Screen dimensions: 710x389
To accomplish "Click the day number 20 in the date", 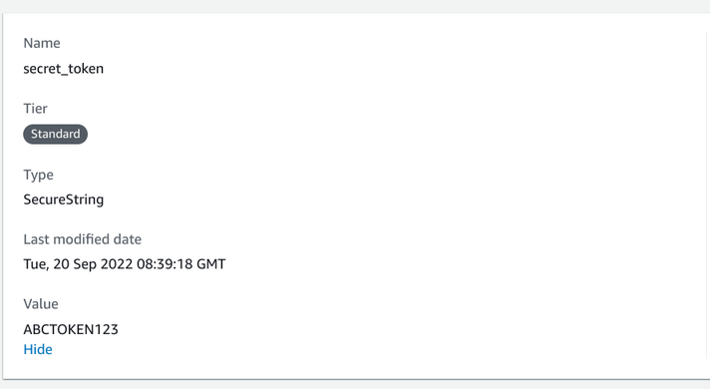I will [x=61, y=264].
